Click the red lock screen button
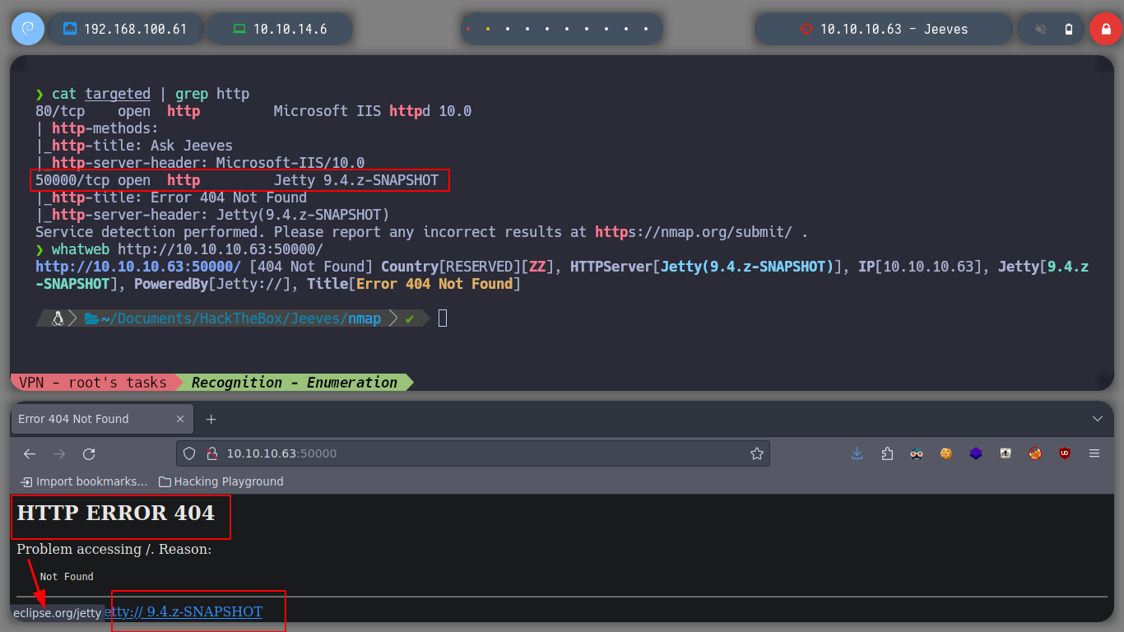1124x632 pixels. [1105, 29]
